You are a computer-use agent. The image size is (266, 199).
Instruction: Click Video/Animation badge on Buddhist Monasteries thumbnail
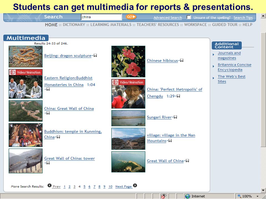[x=25, y=72]
